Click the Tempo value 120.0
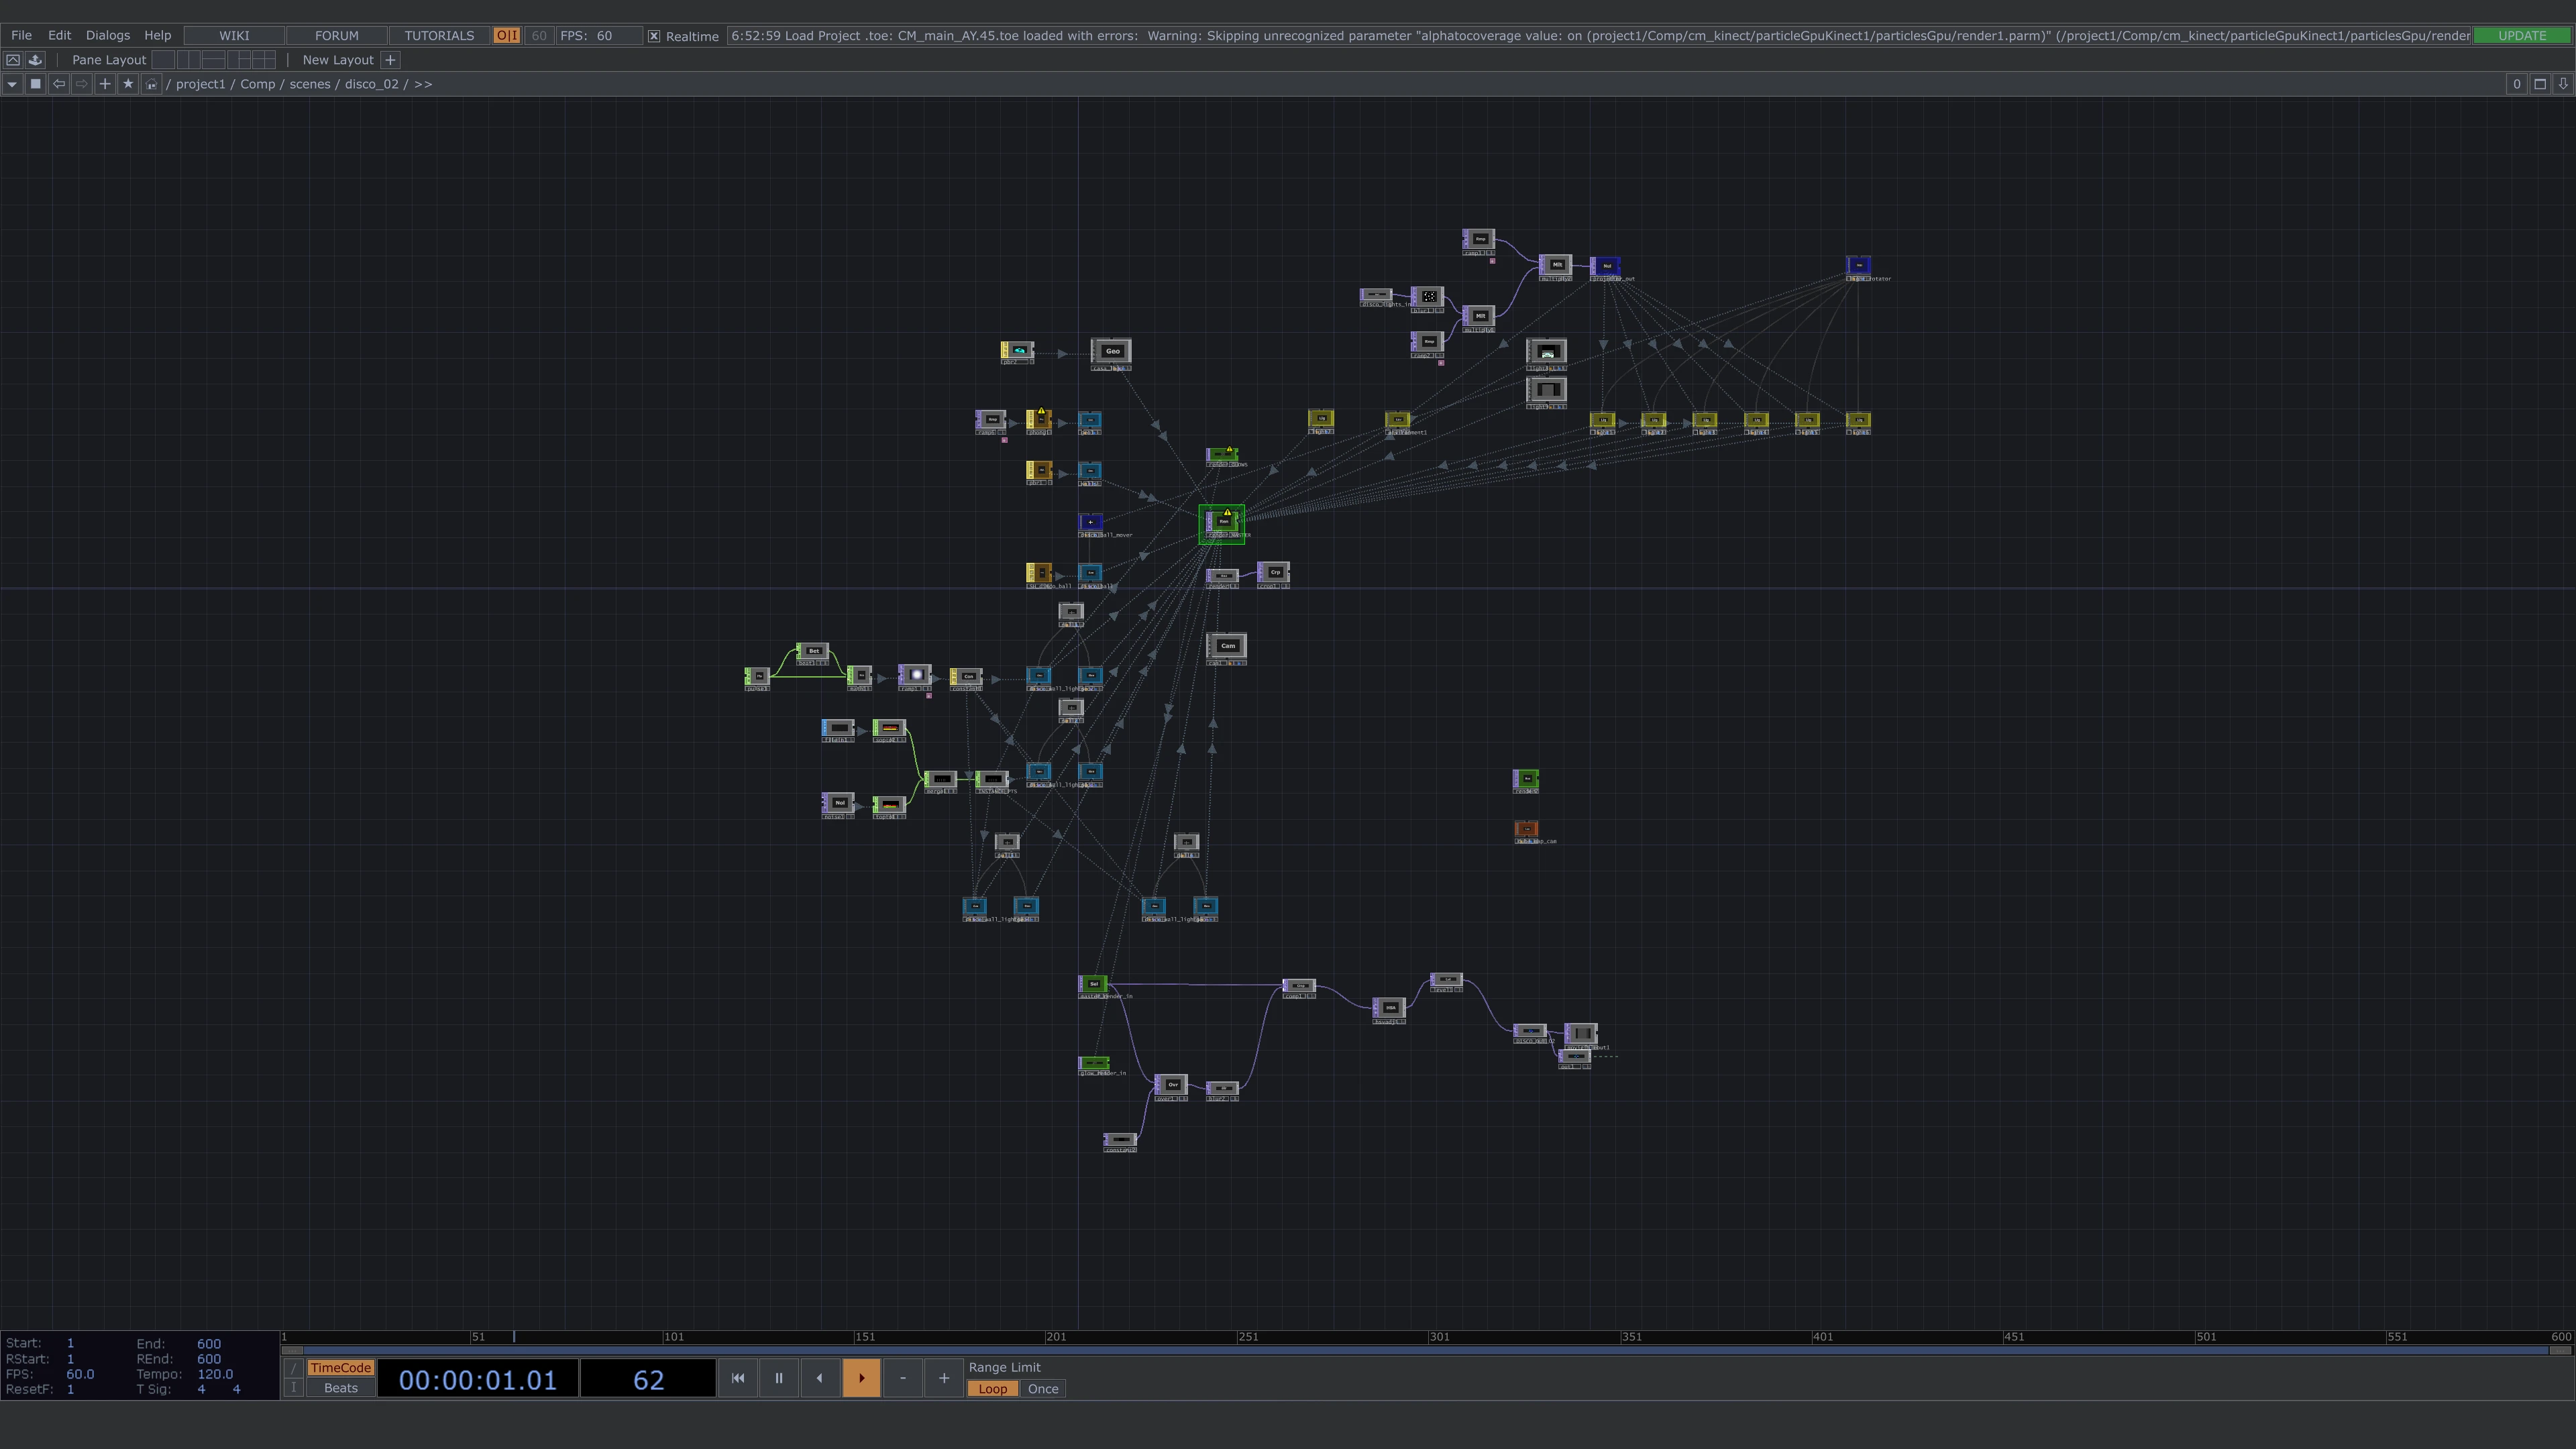 pos(215,1374)
